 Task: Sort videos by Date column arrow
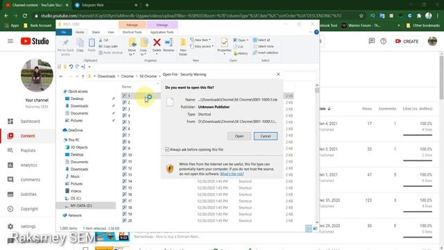coord(329,109)
